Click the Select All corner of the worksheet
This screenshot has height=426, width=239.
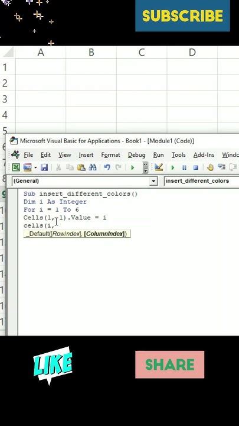[x=8, y=53]
